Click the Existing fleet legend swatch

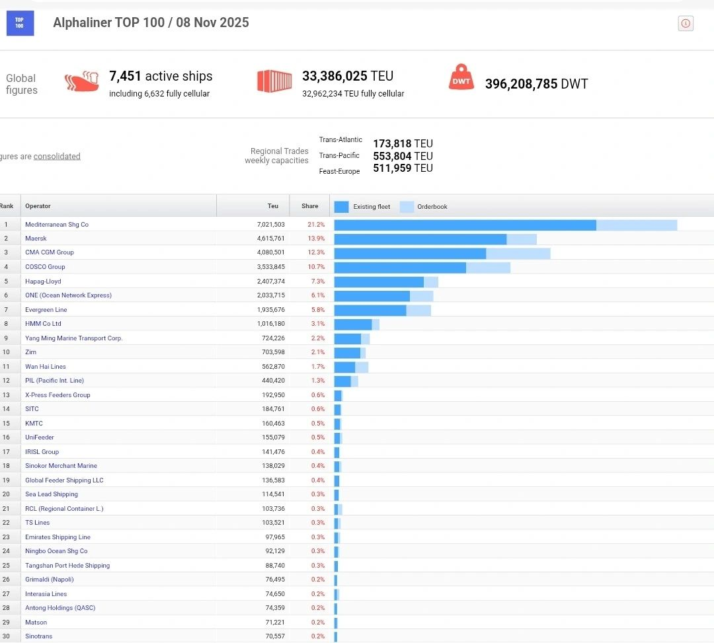[x=341, y=207]
